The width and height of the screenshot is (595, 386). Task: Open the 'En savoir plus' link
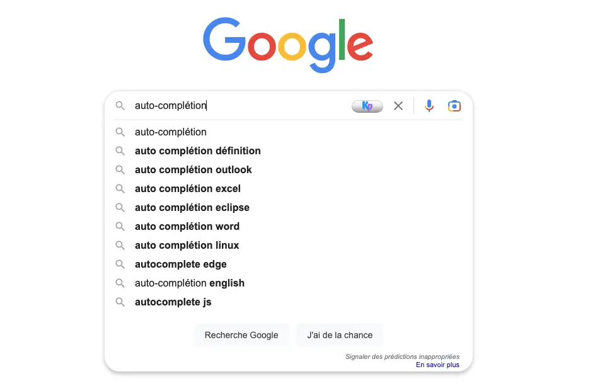click(x=437, y=365)
